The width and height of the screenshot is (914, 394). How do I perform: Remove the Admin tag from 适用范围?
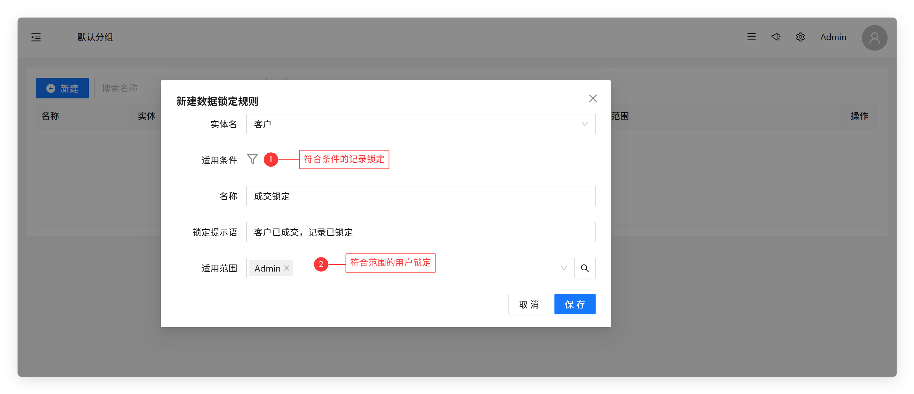[287, 268]
